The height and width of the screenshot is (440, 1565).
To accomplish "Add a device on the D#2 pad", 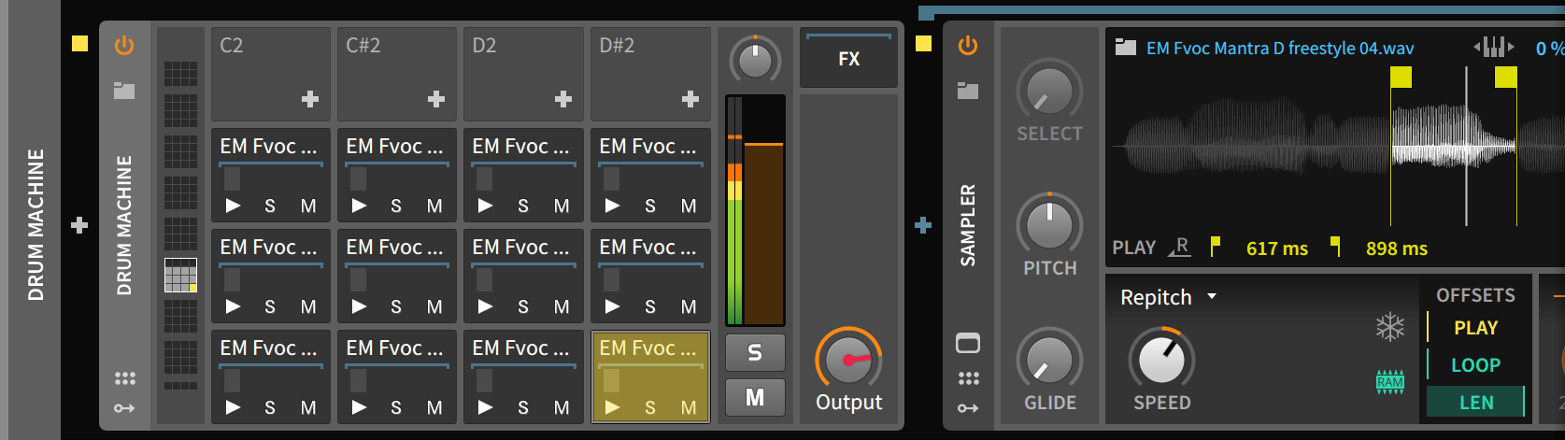I will point(690,99).
